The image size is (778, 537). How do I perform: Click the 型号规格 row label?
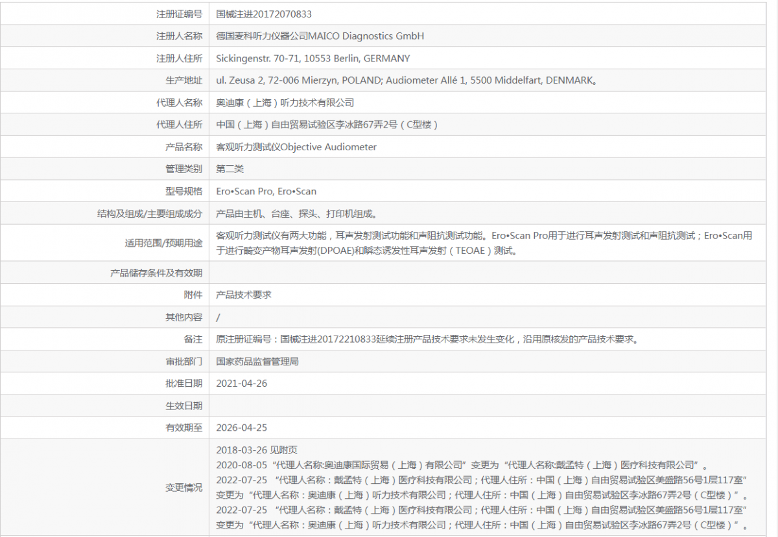[x=184, y=191]
